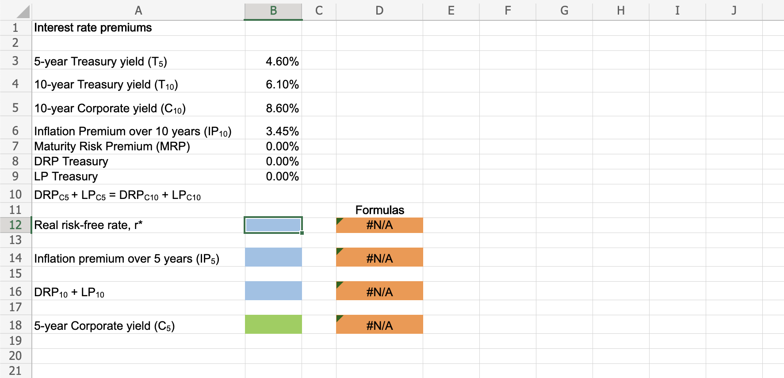The height and width of the screenshot is (378, 784).
Task: Select the #N/A cell in row 18
Action: click(379, 325)
